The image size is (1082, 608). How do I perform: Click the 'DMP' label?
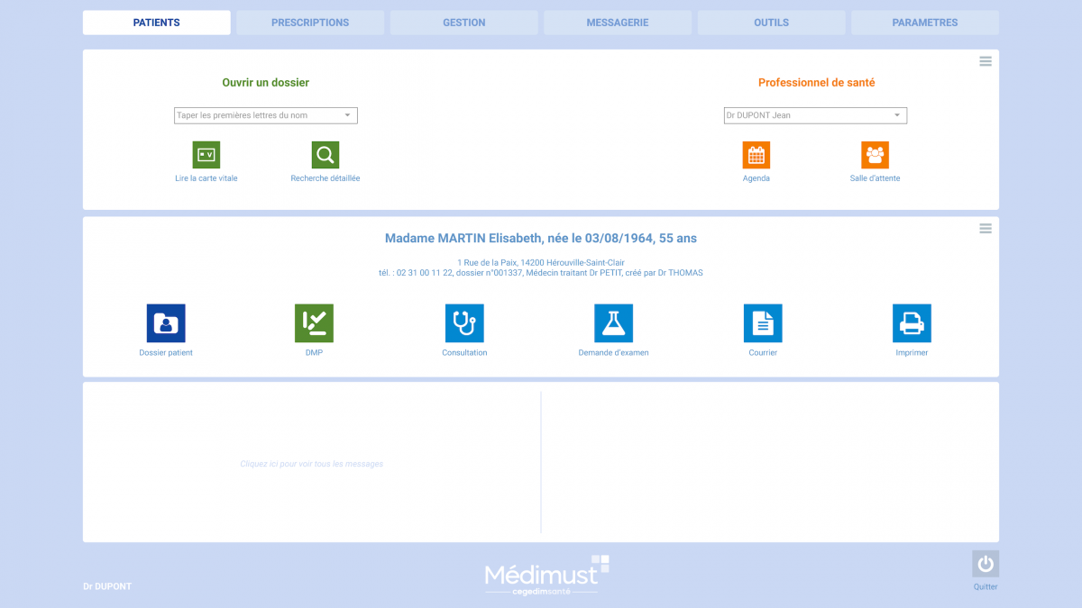pos(314,353)
